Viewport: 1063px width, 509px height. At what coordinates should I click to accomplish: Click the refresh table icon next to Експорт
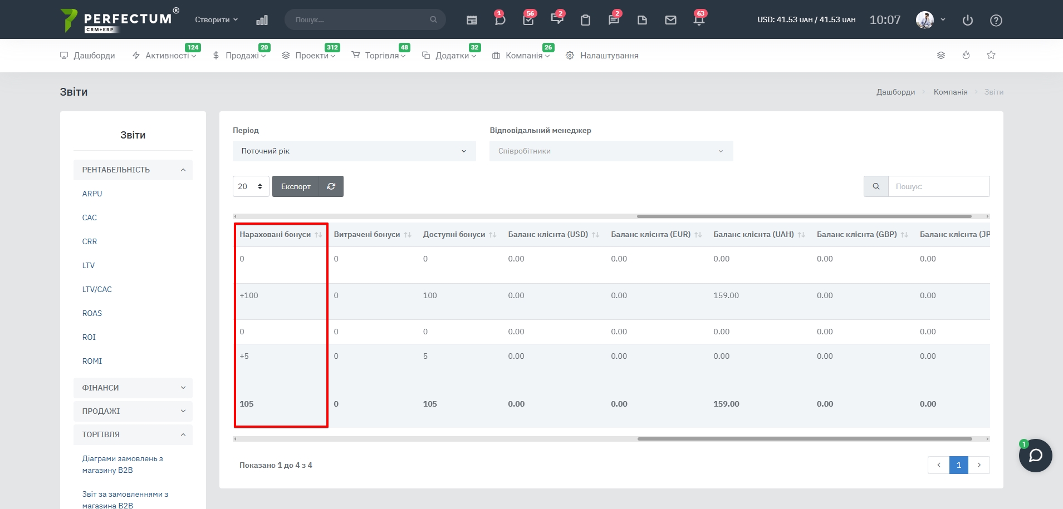pyautogui.click(x=331, y=186)
